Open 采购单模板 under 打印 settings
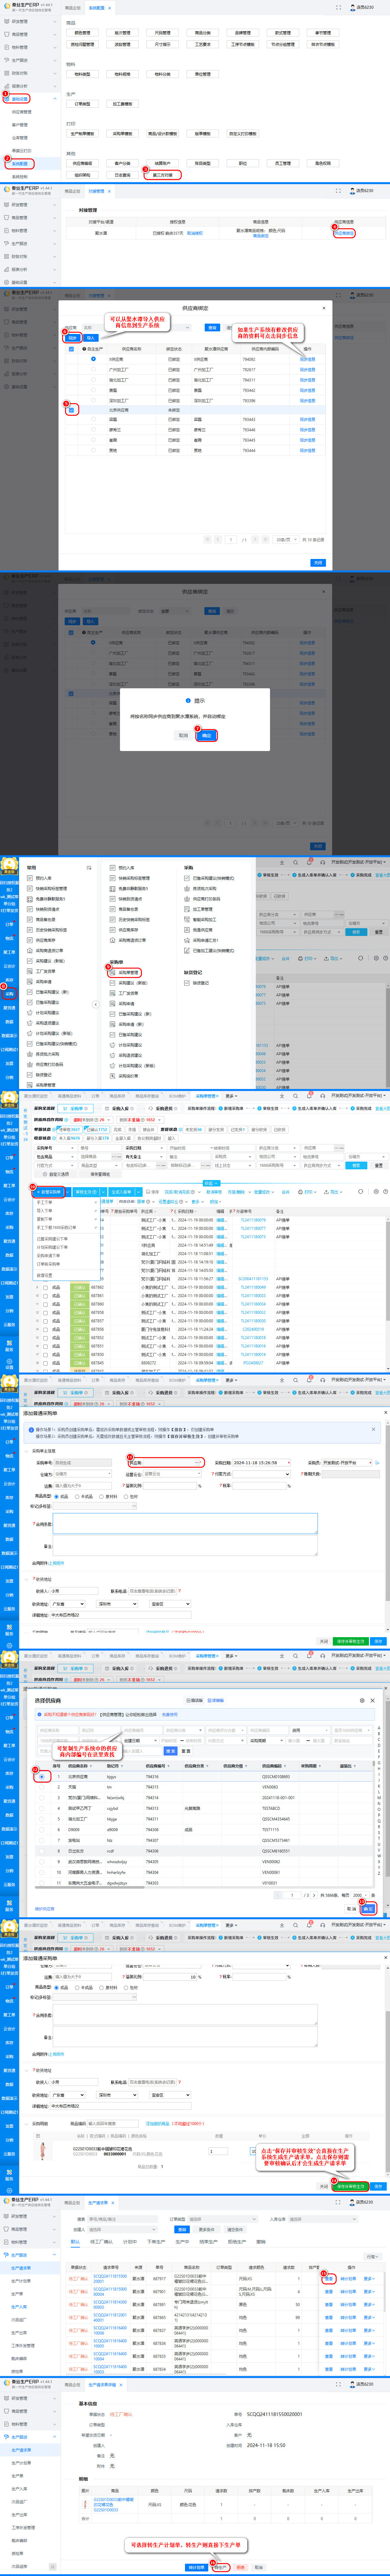This screenshot has height=2576, width=390. (x=122, y=134)
